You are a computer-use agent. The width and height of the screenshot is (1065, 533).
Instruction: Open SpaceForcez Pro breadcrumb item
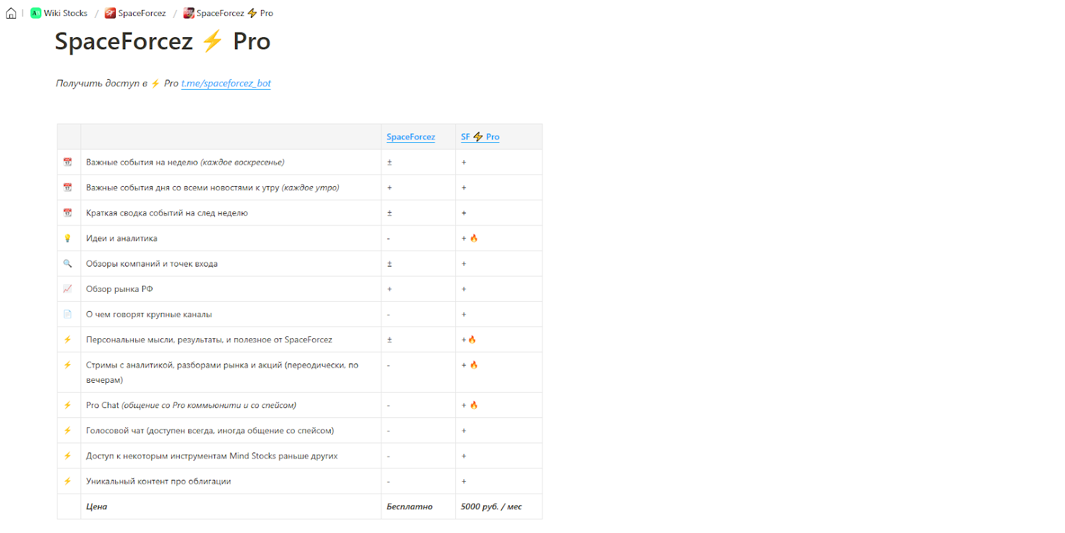228,13
